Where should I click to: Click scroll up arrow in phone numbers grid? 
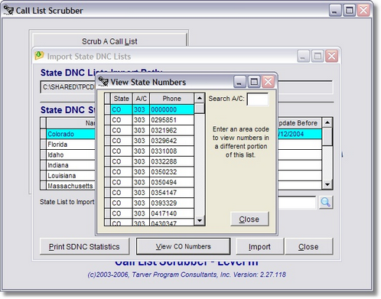(200, 98)
